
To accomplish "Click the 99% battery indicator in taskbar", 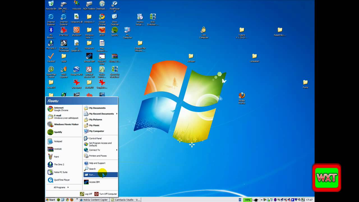I will point(248,200).
